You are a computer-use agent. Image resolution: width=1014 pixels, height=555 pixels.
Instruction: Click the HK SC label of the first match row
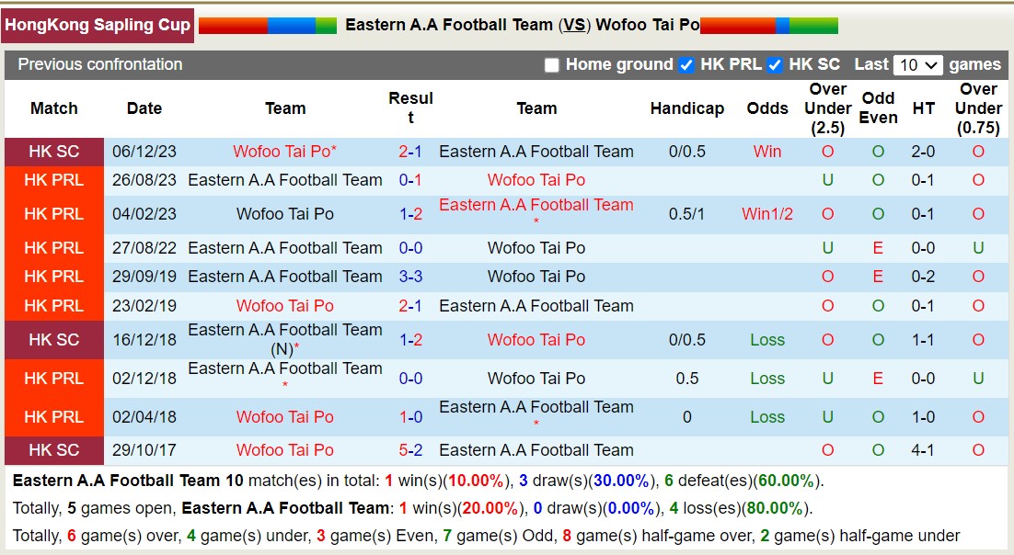[53, 152]
